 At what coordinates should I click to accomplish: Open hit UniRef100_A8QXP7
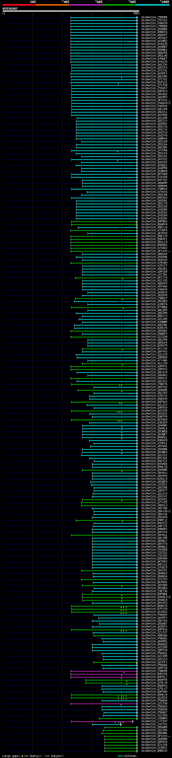(x=154, y=35)
